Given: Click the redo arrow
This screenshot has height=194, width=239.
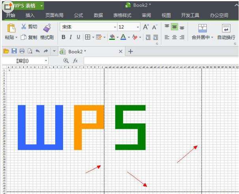Looking at the screenshot, I should pyautogui.click(x=46, y=51).
